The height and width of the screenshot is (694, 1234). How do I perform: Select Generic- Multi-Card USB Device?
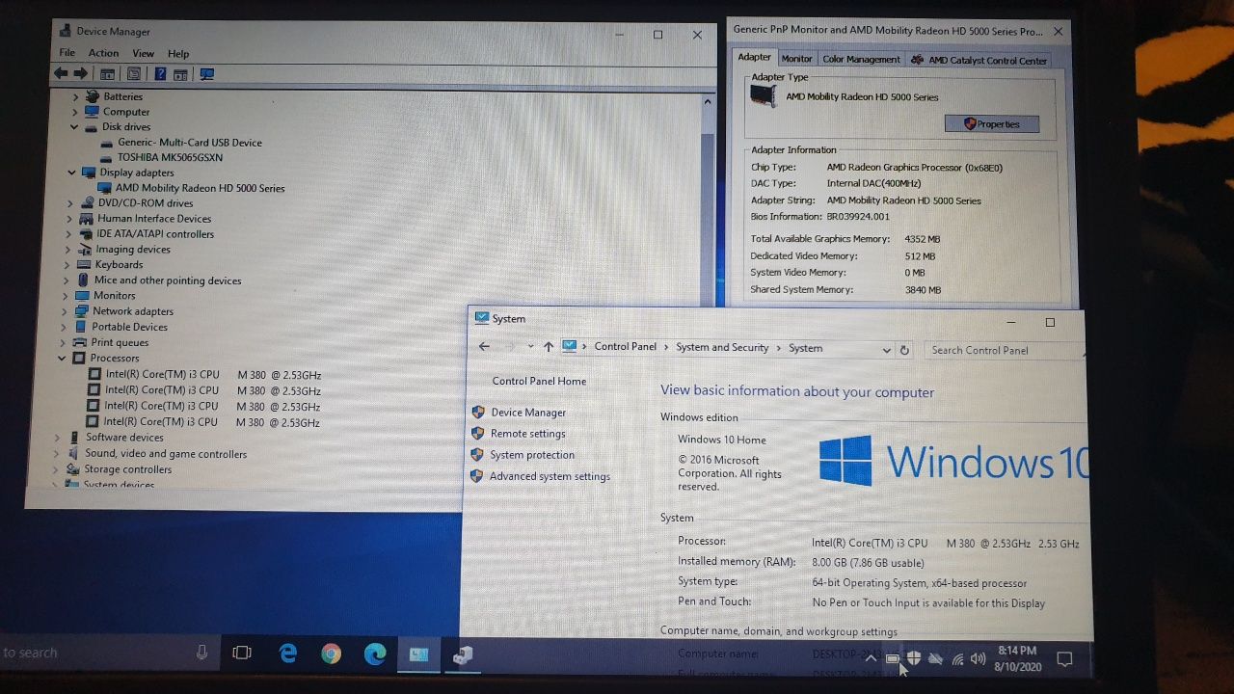pos(190,143)
